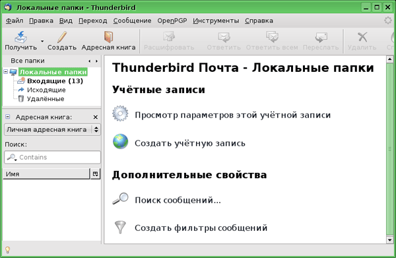Open the Сообщение menu
Image resolution: width=396 pixels, height=258 pixels.
132,20
